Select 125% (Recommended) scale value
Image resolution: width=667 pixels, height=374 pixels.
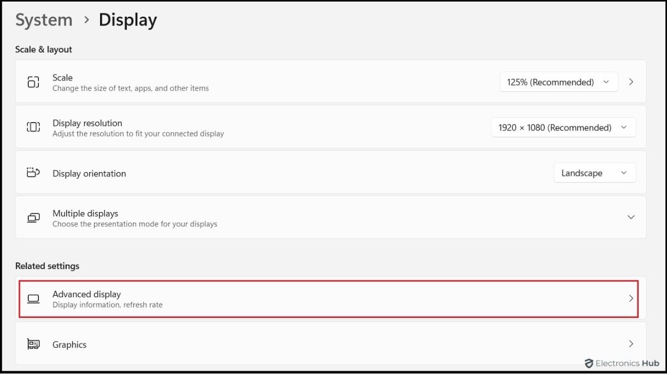[550, 82]
